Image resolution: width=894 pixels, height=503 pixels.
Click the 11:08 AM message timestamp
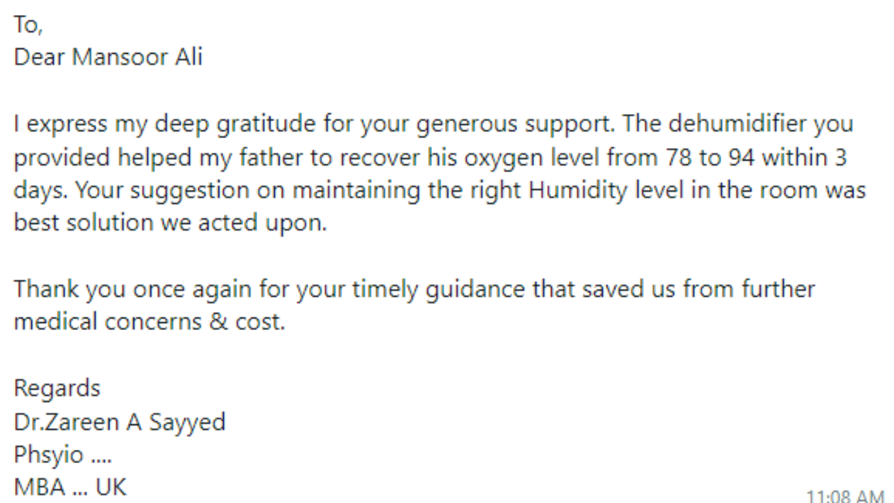[845, 496]
